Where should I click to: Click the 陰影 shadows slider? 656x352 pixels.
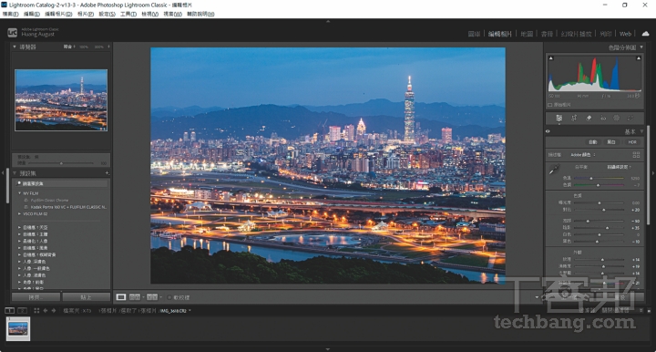coord(600,228)
